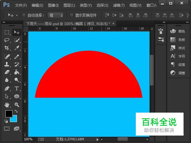Open the 颜色 panel
191x143 pixels.
(178, 31)
